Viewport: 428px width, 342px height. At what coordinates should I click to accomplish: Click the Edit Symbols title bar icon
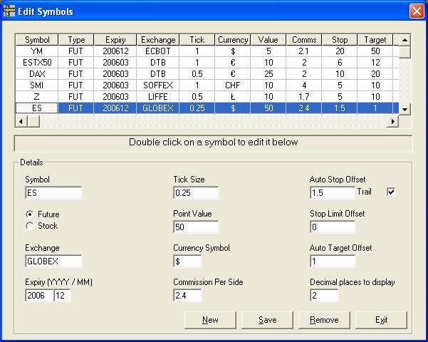[x=10, y=11]
